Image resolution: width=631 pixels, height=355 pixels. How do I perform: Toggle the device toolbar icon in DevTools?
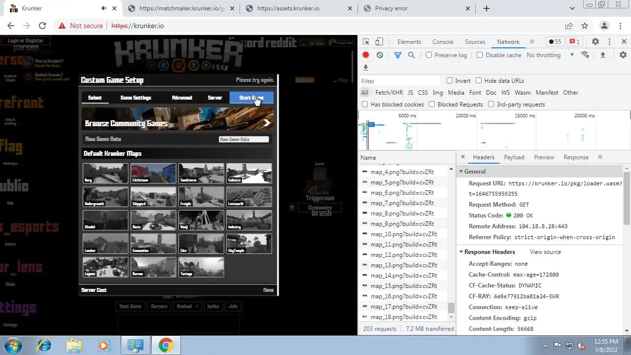(x=379, y=42)
